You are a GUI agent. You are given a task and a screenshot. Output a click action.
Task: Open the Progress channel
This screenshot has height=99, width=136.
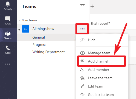click(x=39, y=45)
